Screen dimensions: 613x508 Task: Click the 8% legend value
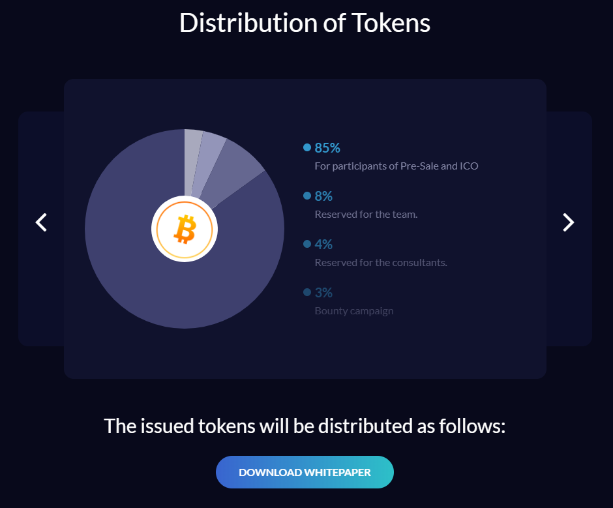coord(323,196)
